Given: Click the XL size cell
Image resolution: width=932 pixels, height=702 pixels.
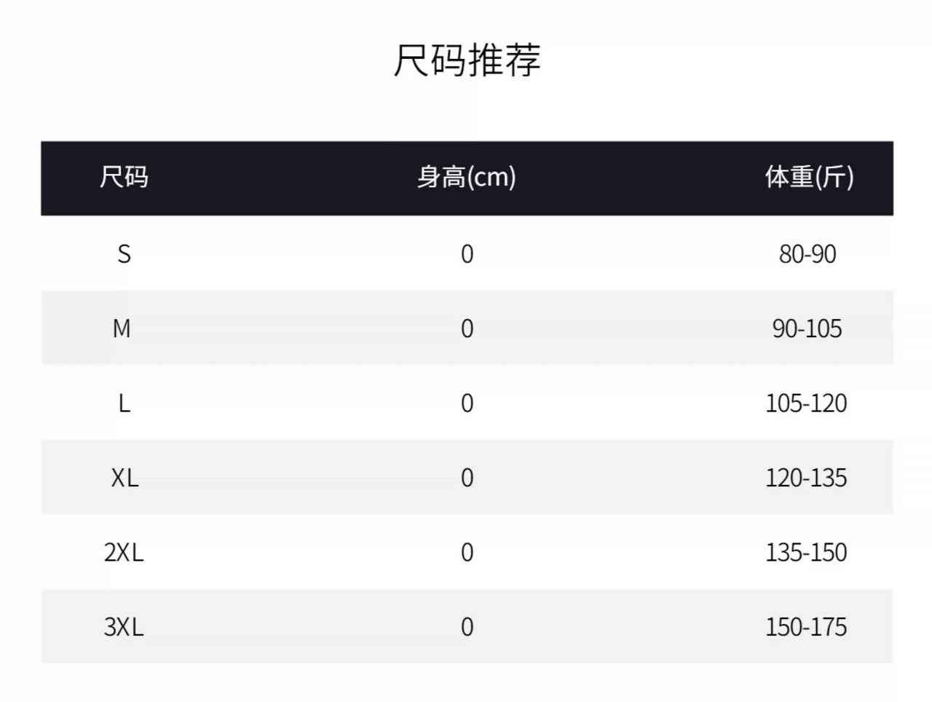Looking at the screenshot, I should 125,478.
